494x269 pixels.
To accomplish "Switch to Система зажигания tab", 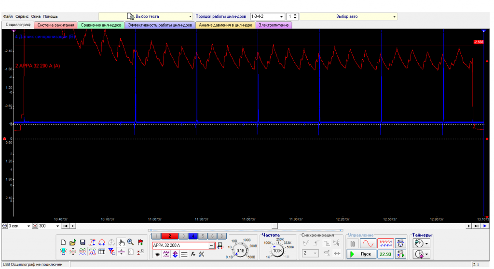I will coord(56,25).
